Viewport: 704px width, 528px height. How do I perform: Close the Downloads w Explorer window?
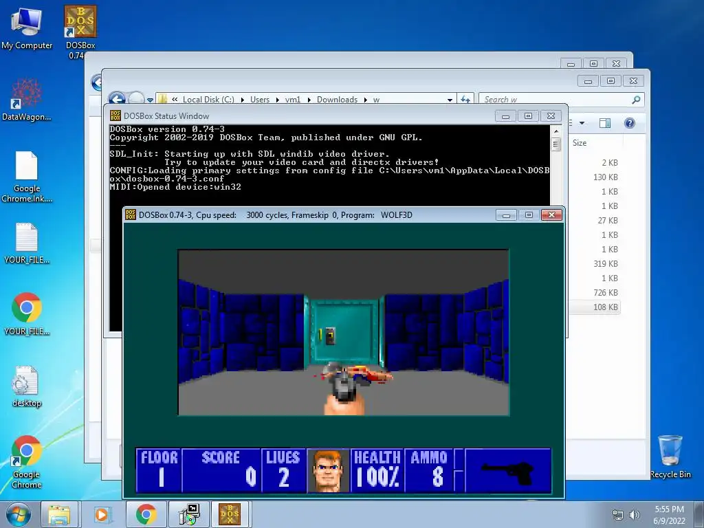point(633,81)
